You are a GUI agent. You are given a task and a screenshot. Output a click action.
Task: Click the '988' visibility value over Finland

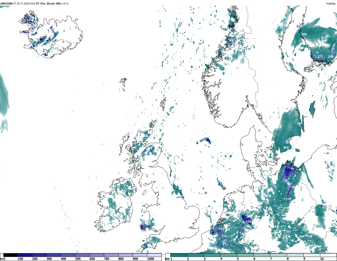(x=304, y=34)
